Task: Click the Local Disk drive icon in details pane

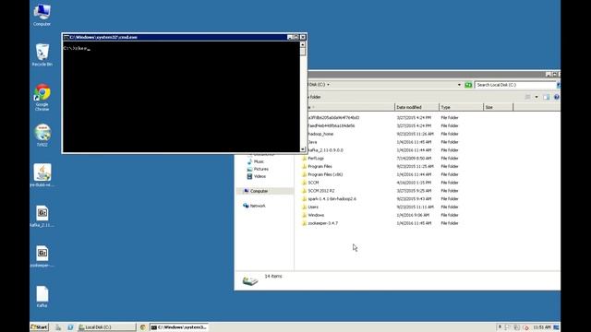Action: (x=250, y=280)
